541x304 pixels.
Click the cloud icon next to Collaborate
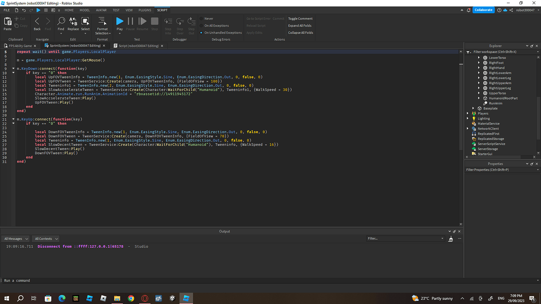click(505, 10)
